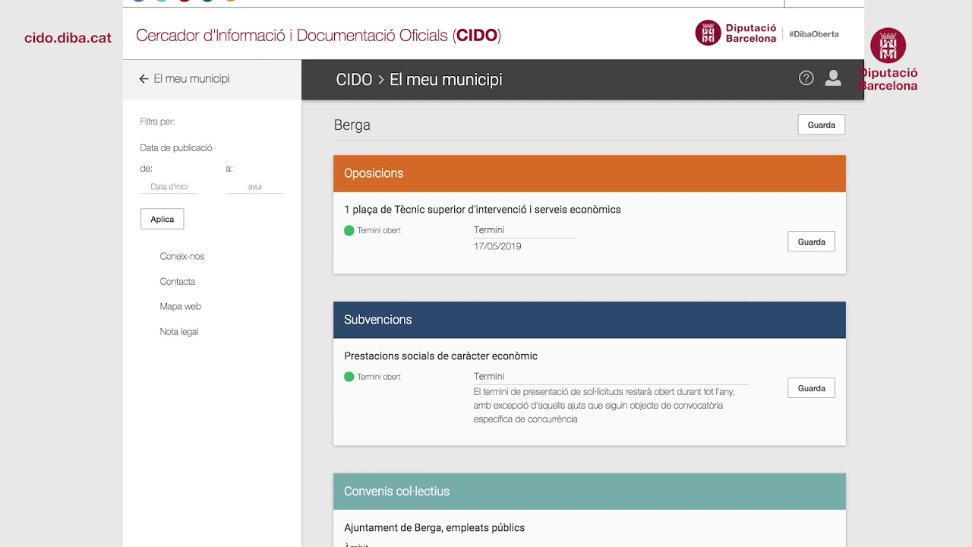Open Prestacions socials de caràcter econòmic listing
The width and height of the screenshot is (972, 547).
tap(440, 356)
